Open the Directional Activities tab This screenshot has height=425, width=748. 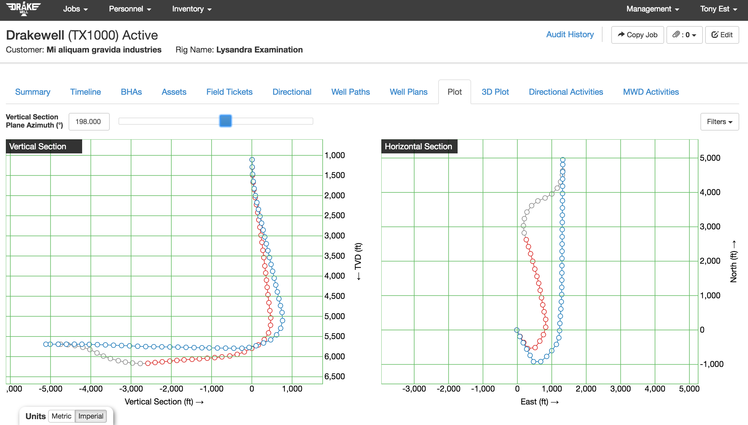coord(566,92)
